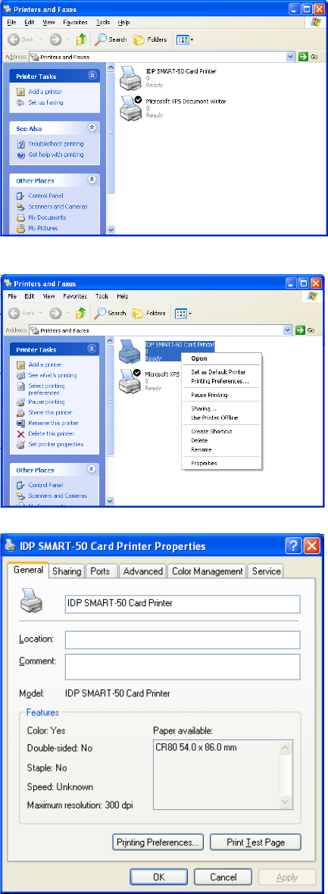
Task: Select unhighlighted IDP SMART-50 Card Printer icon
Action: 131,79
